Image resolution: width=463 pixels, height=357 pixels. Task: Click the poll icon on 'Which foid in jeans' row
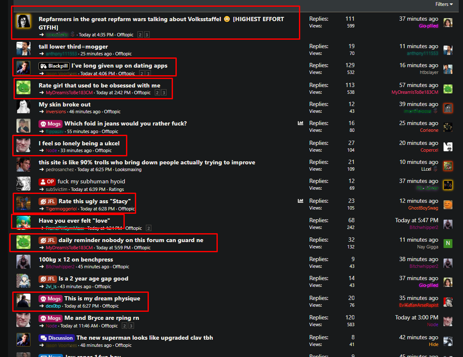point(300,123)
